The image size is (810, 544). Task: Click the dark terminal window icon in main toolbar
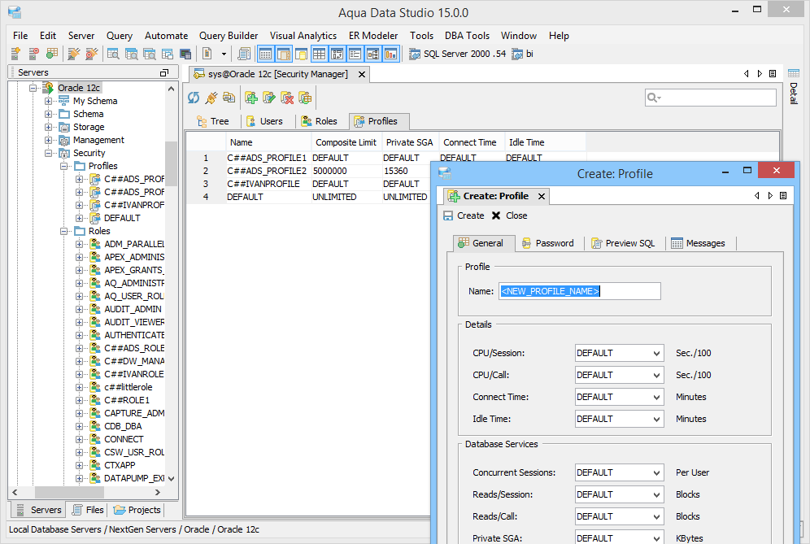[x=185, y=54]
